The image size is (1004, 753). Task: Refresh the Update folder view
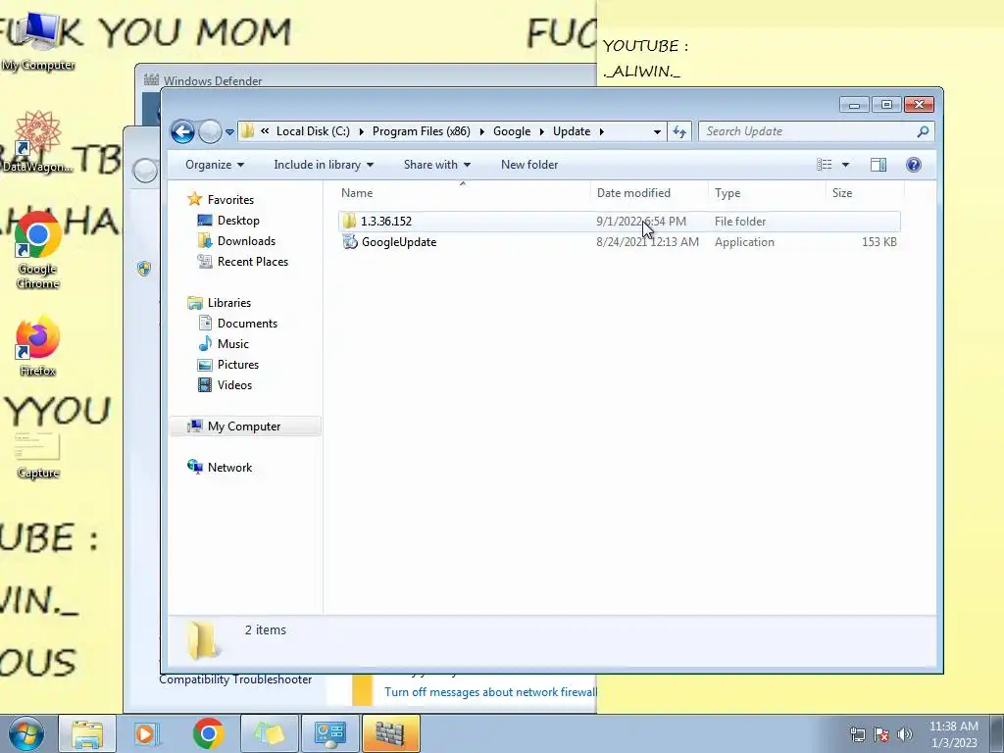point(679,132)
